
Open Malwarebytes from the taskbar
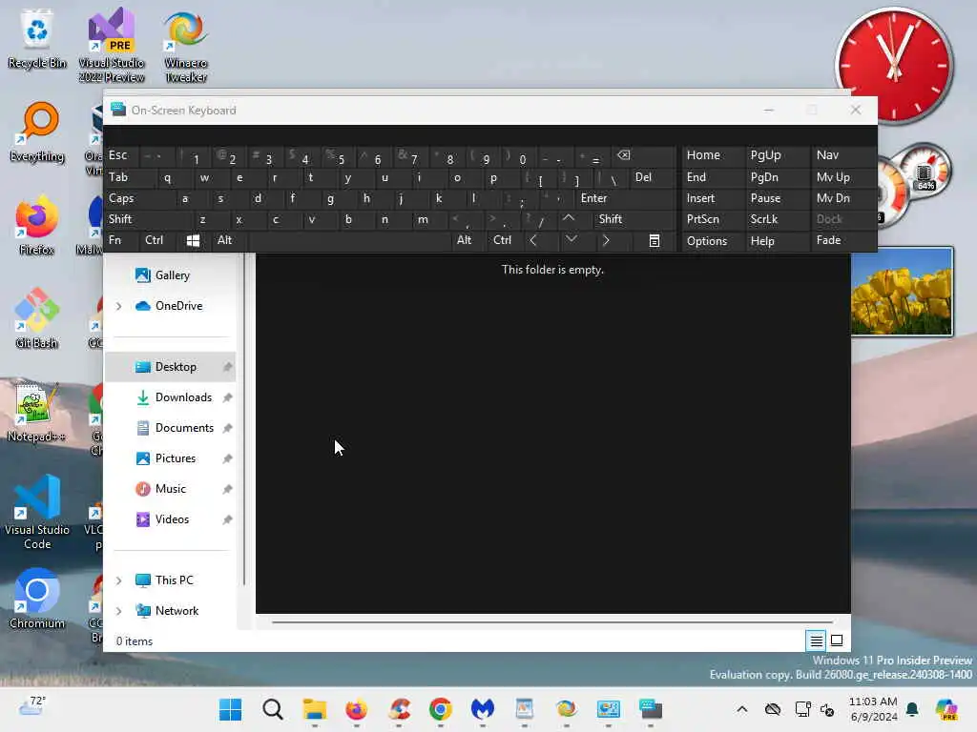[x=482, y=709]
